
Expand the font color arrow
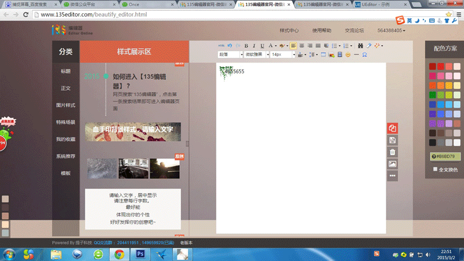coord(276,46)
